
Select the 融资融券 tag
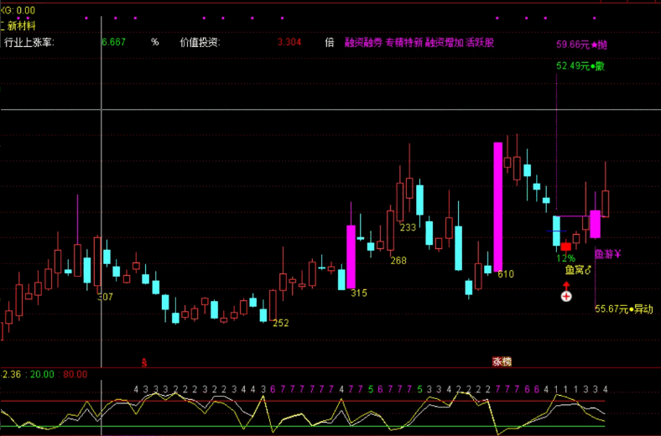(x=363, y=42)
